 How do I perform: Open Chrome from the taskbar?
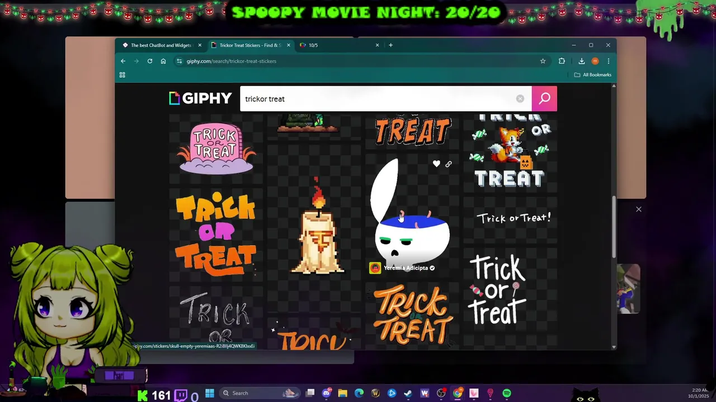[x=458, y=393]
